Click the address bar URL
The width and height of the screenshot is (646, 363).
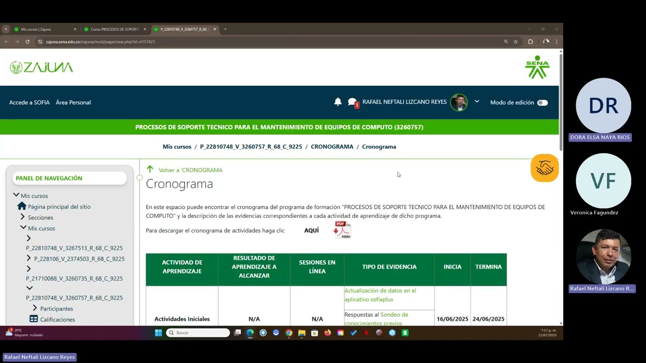(x=100, y=42)
